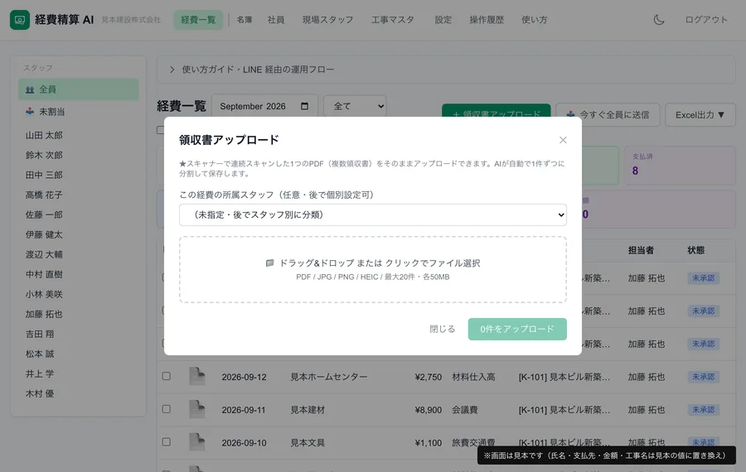746x472 pixels.
Task: Click drag-and-drop file selection area
Action: pyautogui.click(x=372, y=269)
